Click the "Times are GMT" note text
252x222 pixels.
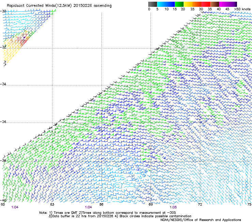click(x=66, y=213)
